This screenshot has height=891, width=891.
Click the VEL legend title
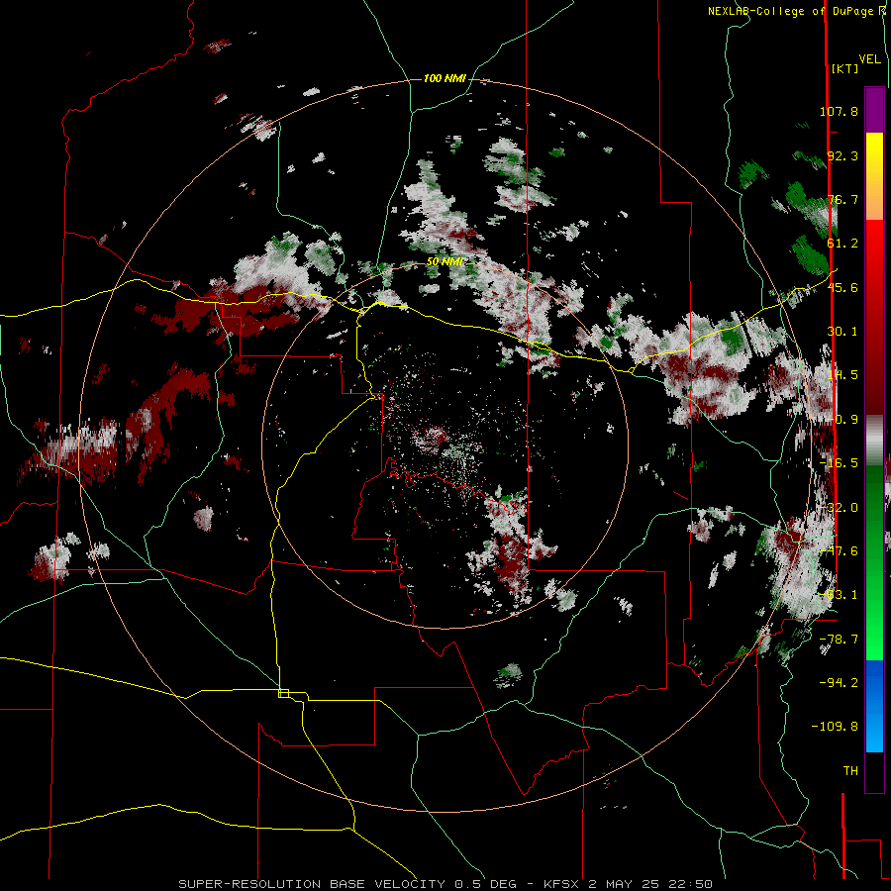tap(869, 59)
